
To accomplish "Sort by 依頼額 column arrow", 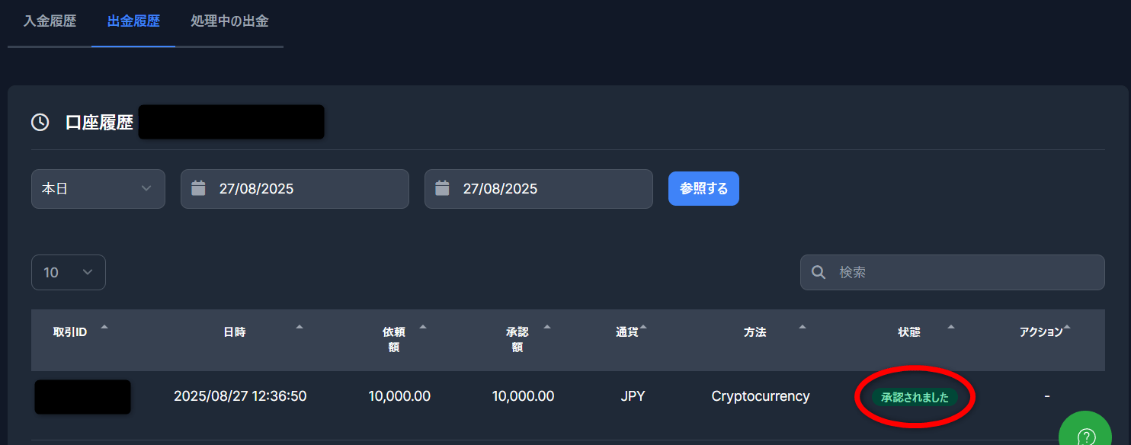I will pos(423,327).
